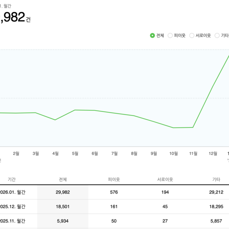Click the 161 피이웃 cell
The height and width of the screenshot is (229, 229).
tap(114, 206)
